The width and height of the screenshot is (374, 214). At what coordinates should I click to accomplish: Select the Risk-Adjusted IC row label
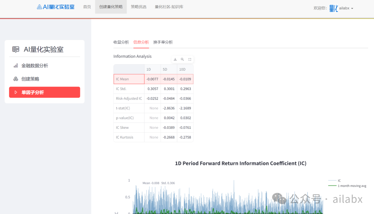point(129,99)
